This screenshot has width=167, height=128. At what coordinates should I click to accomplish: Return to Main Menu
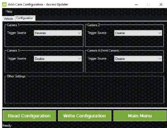tap(140, 116)
